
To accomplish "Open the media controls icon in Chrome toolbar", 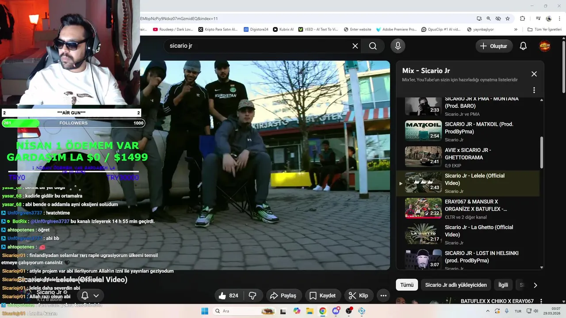I will point(538,19).
